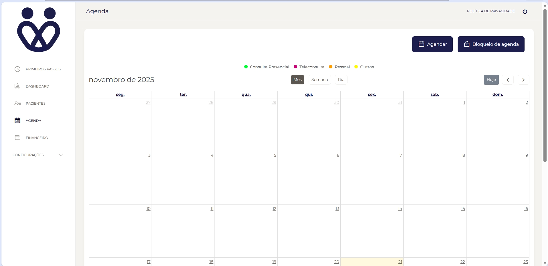Switch to Mês calendar view
The image size is (548, 266).
[297, 80]
